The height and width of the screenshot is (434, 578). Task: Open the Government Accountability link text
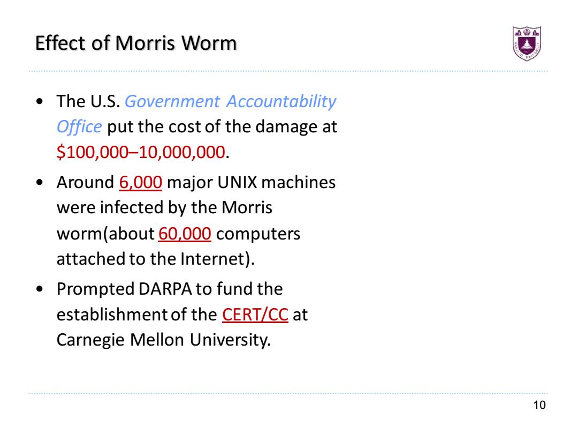230,101
